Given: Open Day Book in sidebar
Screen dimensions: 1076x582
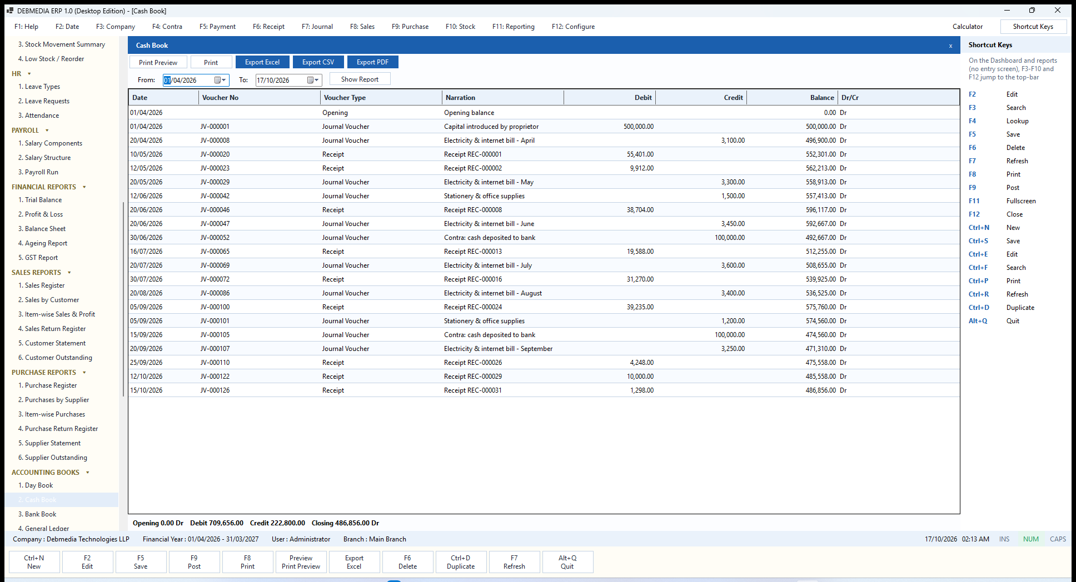Looking at the screenshot, I should (x=36, y=485).
